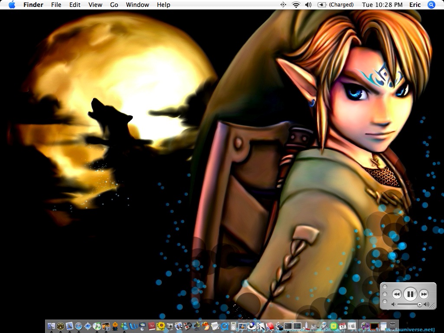Open the Apple menu

click(12, 4)
